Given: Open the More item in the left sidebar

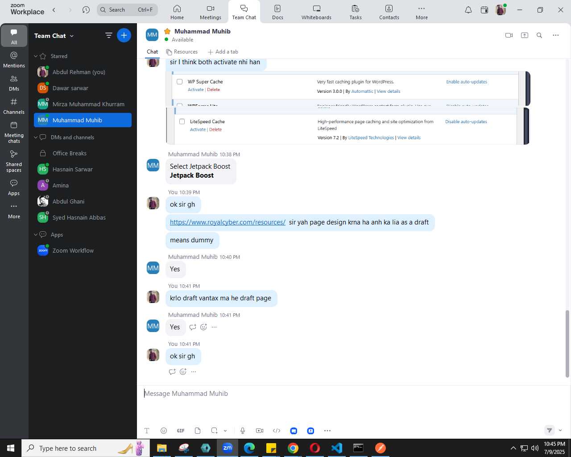Looking at the screenshot, I should 14,211.
